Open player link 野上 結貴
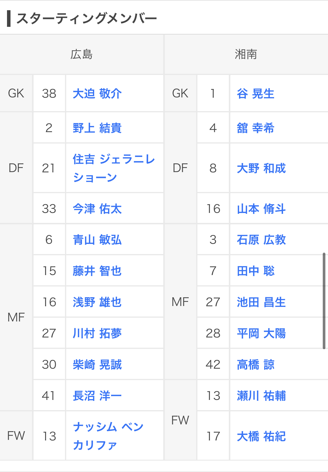328x472 pixels. pyautogui.click(x=97, y=128)
